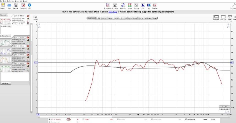The height and width of the screenshot is (123, 236).
Task: Open the Preferences menu
Action: click(x=10, y=1)
